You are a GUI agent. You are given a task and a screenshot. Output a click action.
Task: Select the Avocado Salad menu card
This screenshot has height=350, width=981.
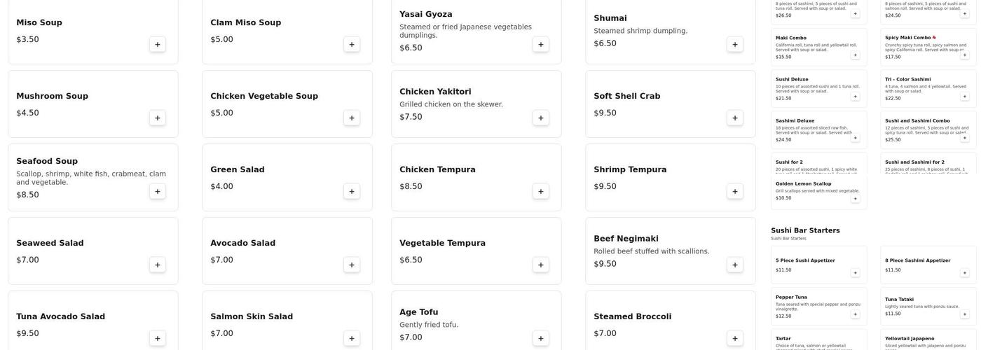[287, 251]
